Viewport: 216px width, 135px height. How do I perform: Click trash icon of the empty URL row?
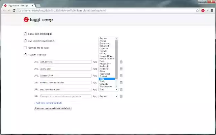(121, 97)
